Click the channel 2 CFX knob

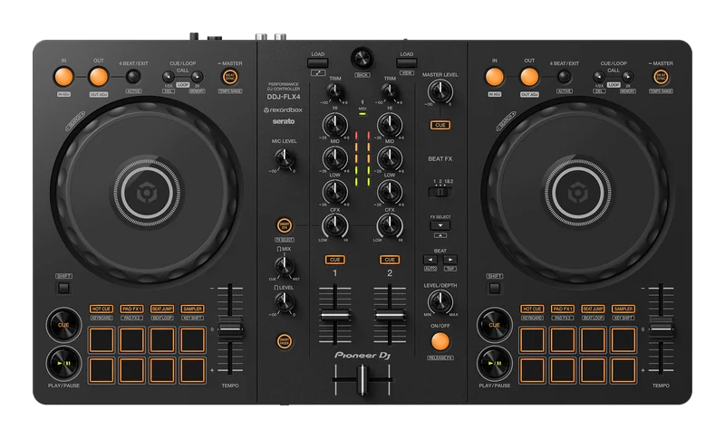coord(390,225)
